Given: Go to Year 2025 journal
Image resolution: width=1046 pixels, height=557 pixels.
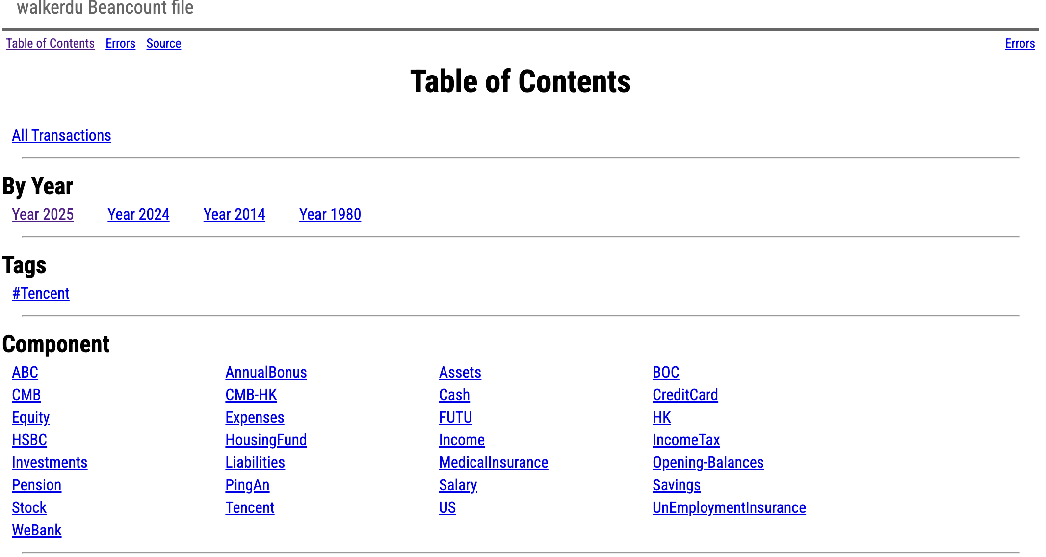Looking at the screenshot, I should (x=43, y=214).
